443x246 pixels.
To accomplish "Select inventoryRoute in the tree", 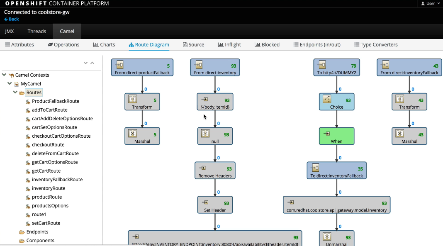I will [49, 188].
